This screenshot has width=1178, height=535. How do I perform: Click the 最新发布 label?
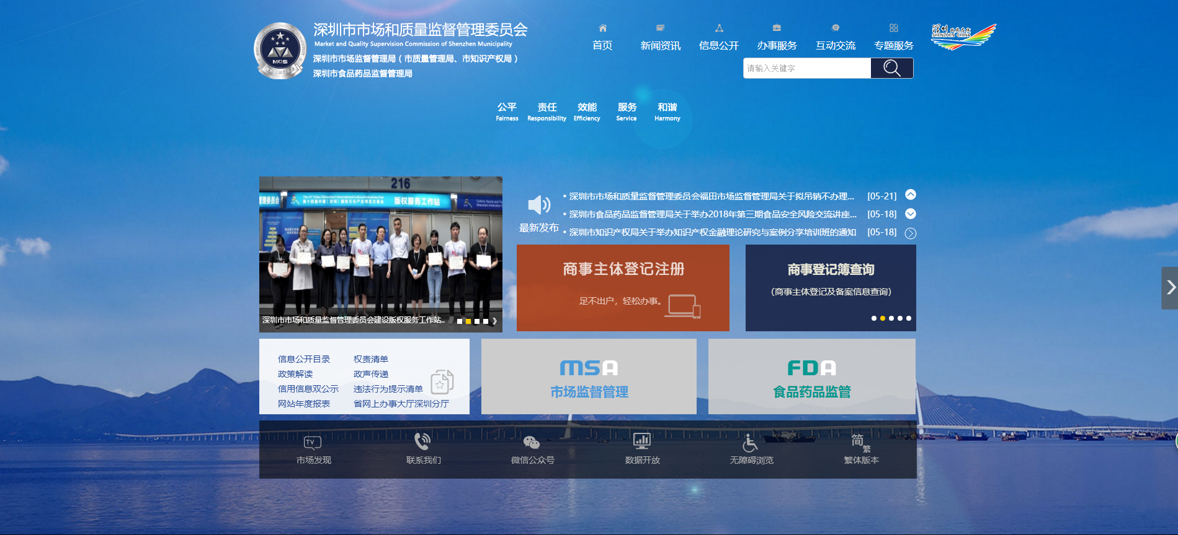pyautogui.click(x=539, y=228)
